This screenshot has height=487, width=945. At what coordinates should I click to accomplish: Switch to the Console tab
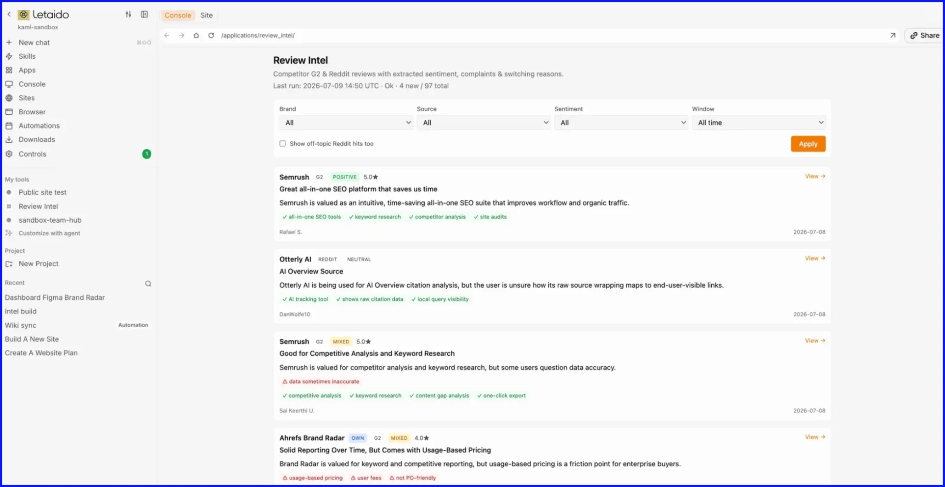tap(178, 15)
